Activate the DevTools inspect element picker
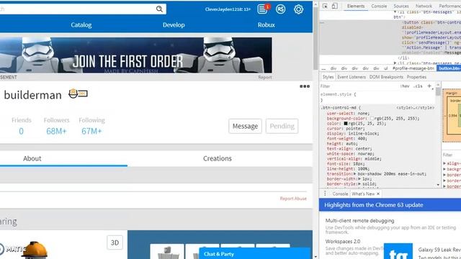This screenshot has width=461, height=259. (x=325, y=6)
